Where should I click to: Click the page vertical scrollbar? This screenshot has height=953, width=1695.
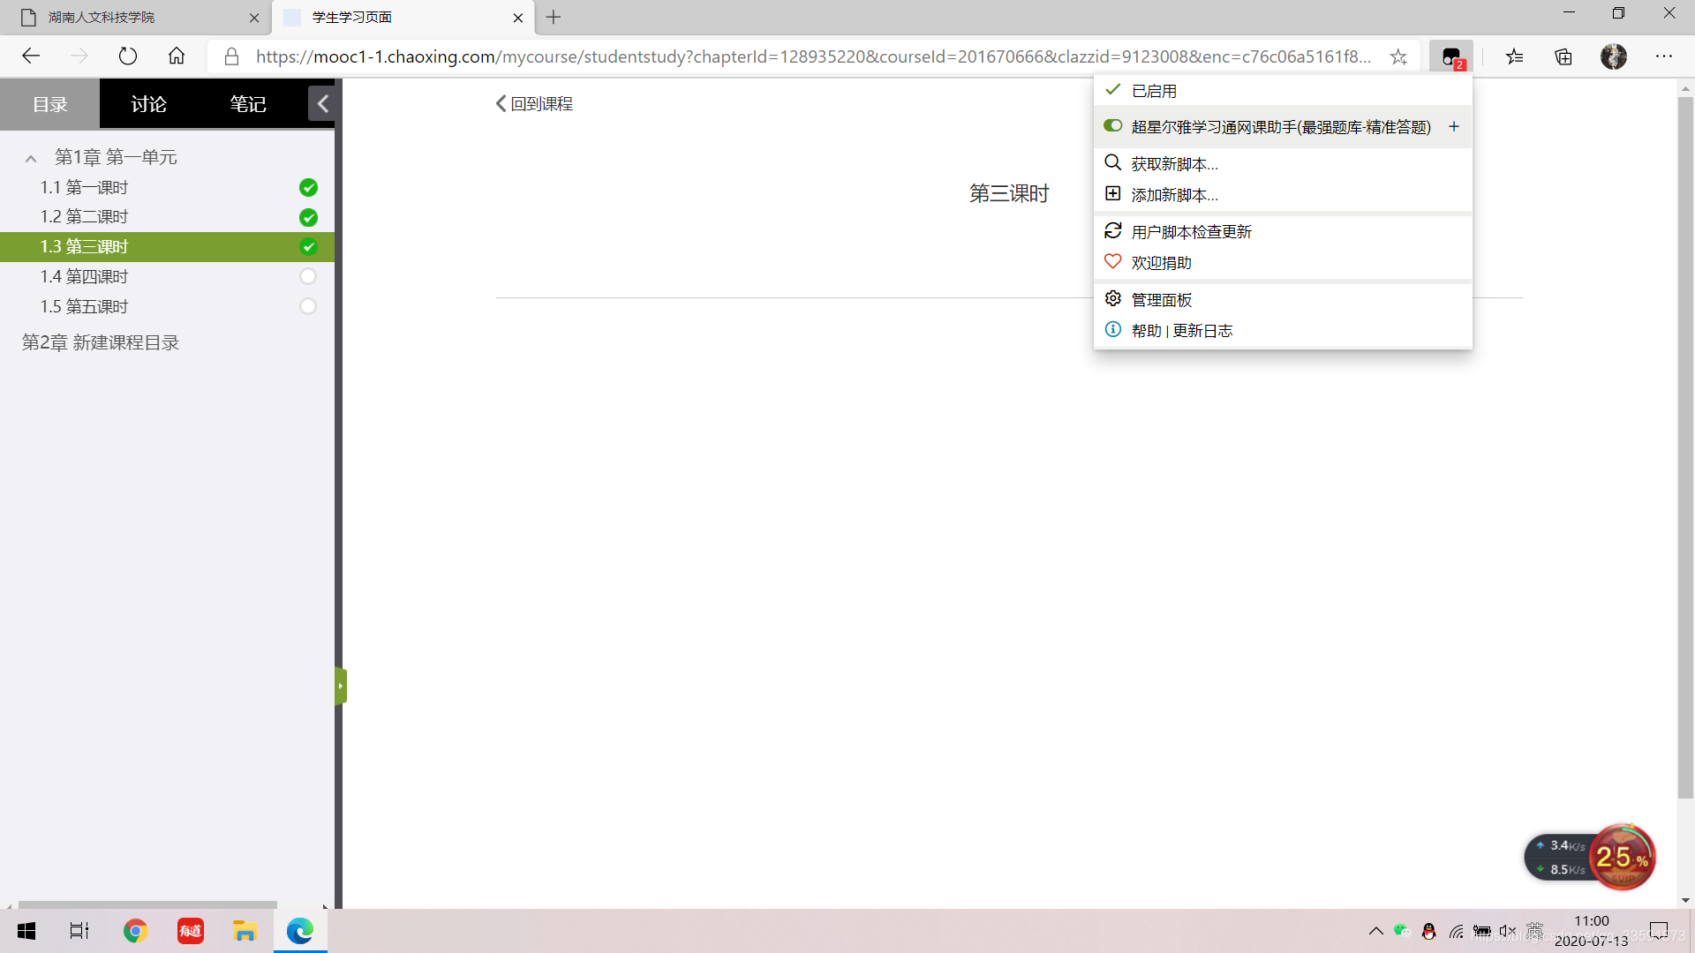(x=1685, y=446)
